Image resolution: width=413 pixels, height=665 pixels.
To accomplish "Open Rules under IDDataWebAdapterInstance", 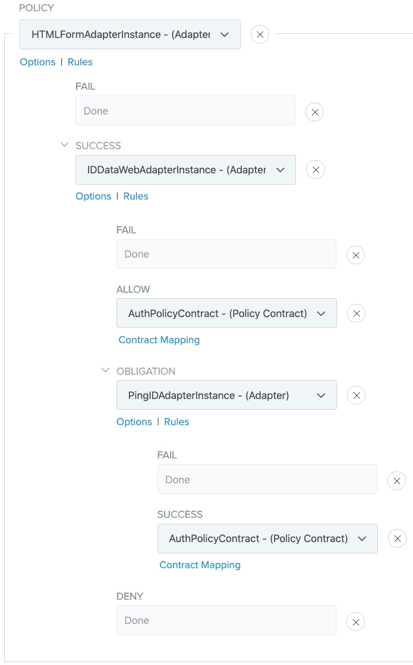I will point(135,196).
